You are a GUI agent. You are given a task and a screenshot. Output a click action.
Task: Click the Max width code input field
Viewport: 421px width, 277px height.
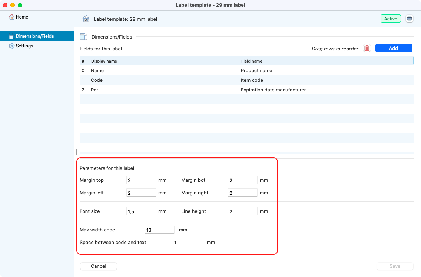click(159, 230)
